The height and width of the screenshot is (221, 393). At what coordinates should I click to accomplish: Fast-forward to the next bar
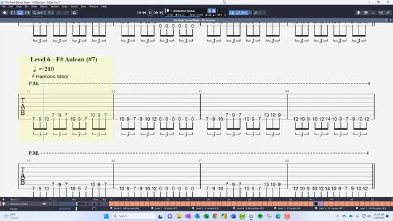point(156,12)
